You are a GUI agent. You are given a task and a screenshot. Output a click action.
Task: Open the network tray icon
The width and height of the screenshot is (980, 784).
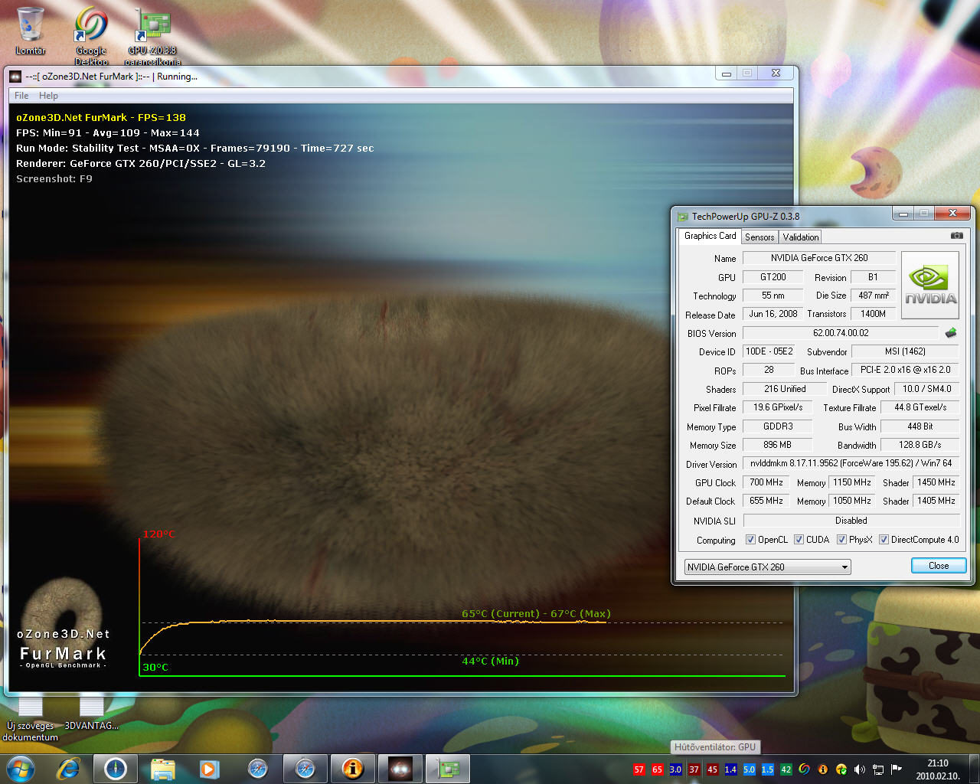tap(878, 769)
